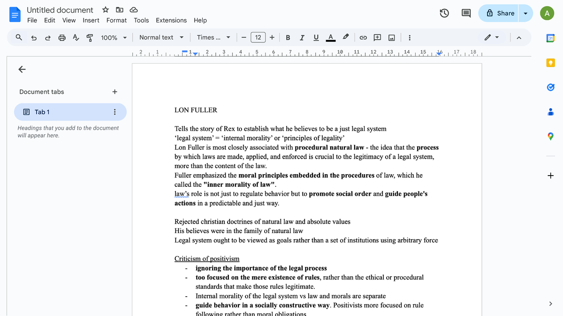Screen dimensions: 563x316
Task: Open Google Maps side panel
Action: pyautogui.click(x=551, y=136)
